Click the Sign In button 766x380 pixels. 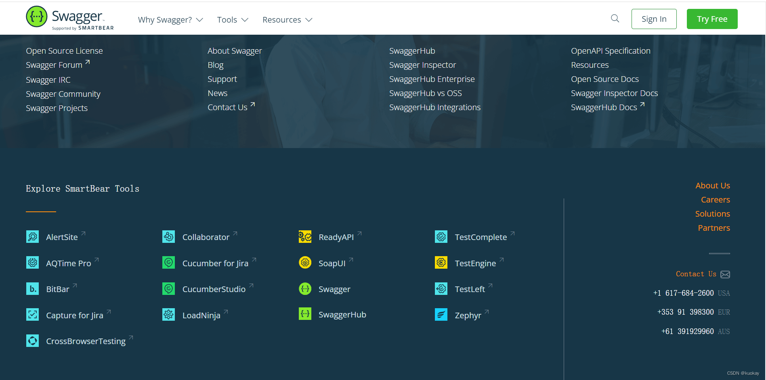[654, 19]
